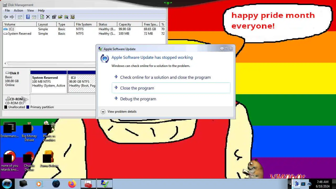Select the Disk 0 label box
This screenshot has height=189, width=336.
16,81
